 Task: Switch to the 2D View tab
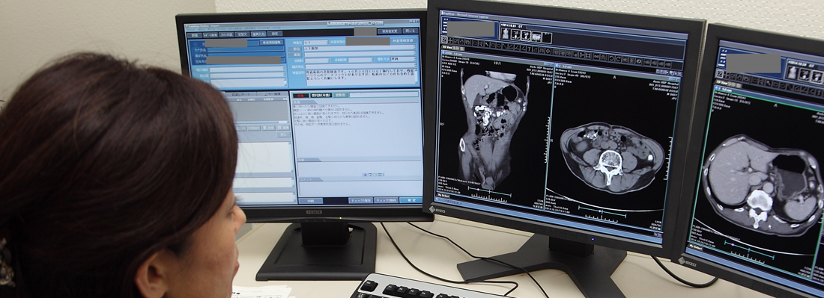(446, 48)
